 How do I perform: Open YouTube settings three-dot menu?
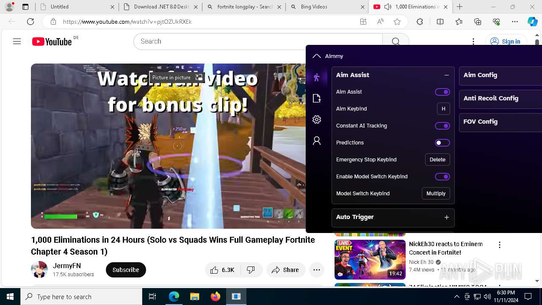click(473, 41)
